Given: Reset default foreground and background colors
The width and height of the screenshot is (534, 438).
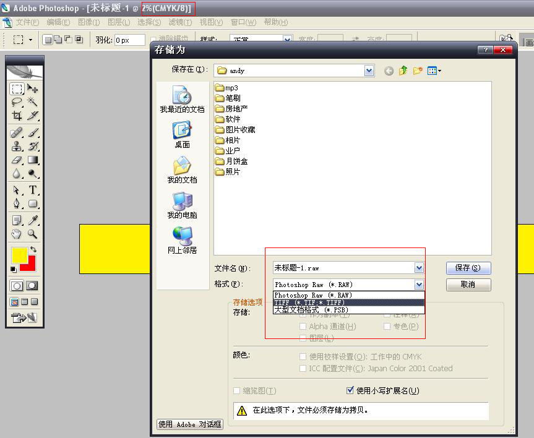Looking at the screenshot, I should pos(13,270).
